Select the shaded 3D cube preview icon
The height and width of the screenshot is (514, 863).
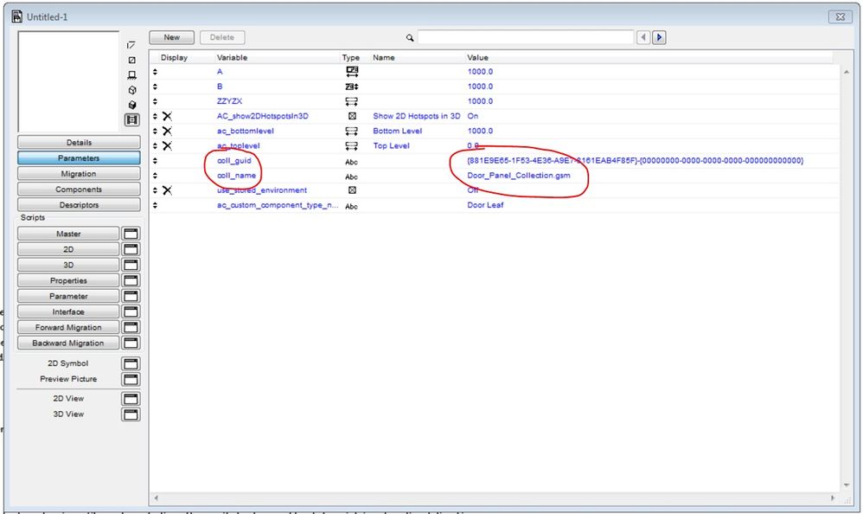tap(131, 105)
